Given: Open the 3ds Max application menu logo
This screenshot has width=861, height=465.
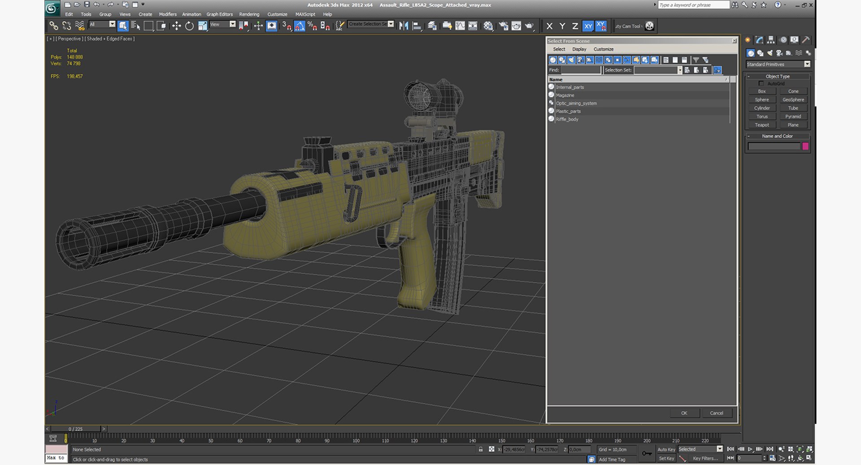Looking at the screenshot, I should click(52, 8).
